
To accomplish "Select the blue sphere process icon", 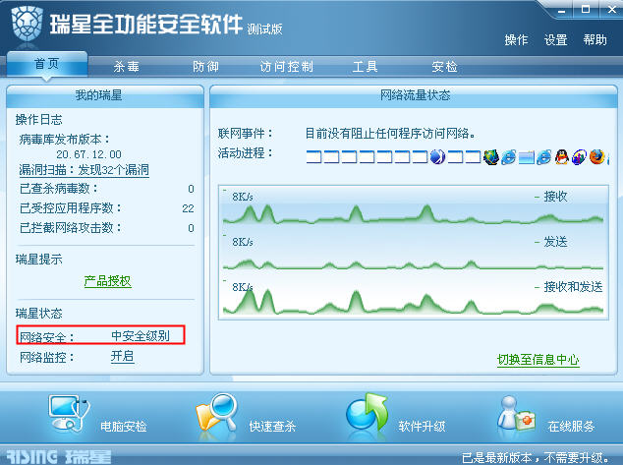I will (437, 157).
